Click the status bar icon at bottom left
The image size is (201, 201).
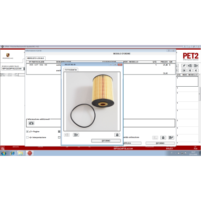[x=3, y=148]
